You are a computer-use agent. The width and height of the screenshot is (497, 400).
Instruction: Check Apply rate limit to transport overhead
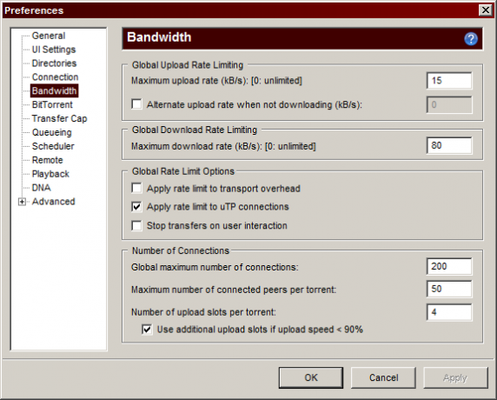[x=136, y=188]
